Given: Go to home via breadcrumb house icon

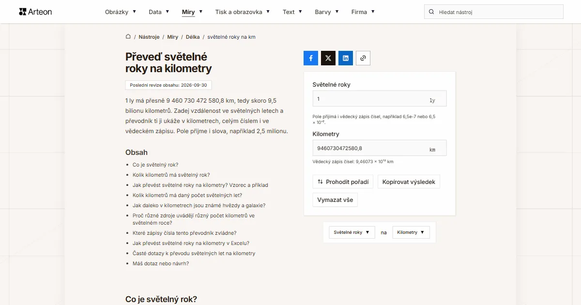Looking at the screenshot, I should click(x=128, y=37).
